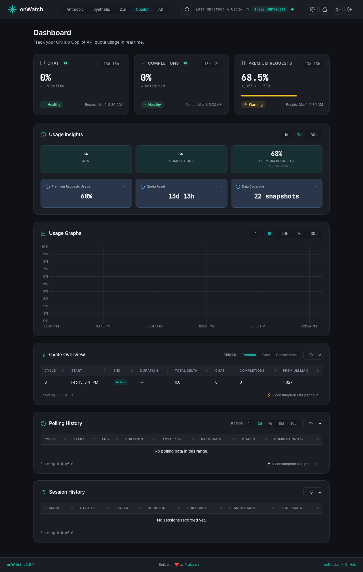Click the 68% Premium Requests insight tile
Viewport: 363px width, 572px height.
point(277,159)
